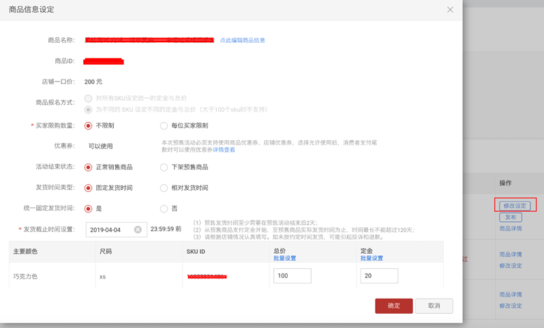Viewport: 544px width, 328px height.
Task: Close the 商品信息设定 dialog with the X icon
Action: [x=450, y=10]
